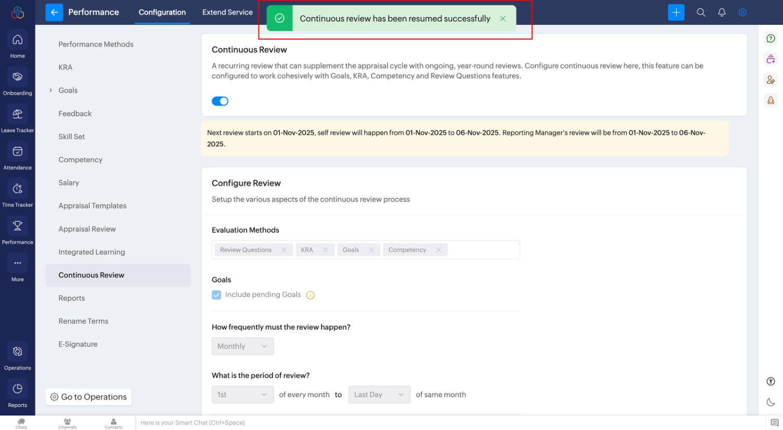Remove the Review Questions tag

(x=284, y=250)
